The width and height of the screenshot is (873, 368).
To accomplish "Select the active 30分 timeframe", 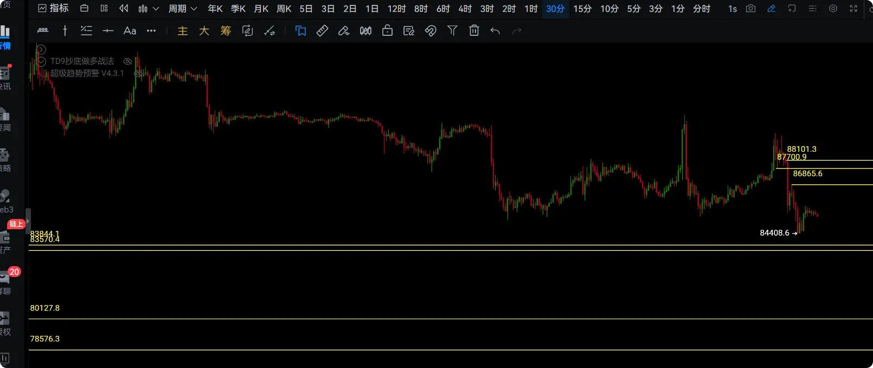I will click(x=555, y=9).
